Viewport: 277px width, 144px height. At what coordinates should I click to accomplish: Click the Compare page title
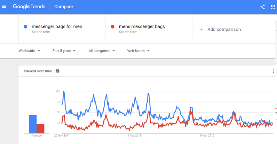64,6
